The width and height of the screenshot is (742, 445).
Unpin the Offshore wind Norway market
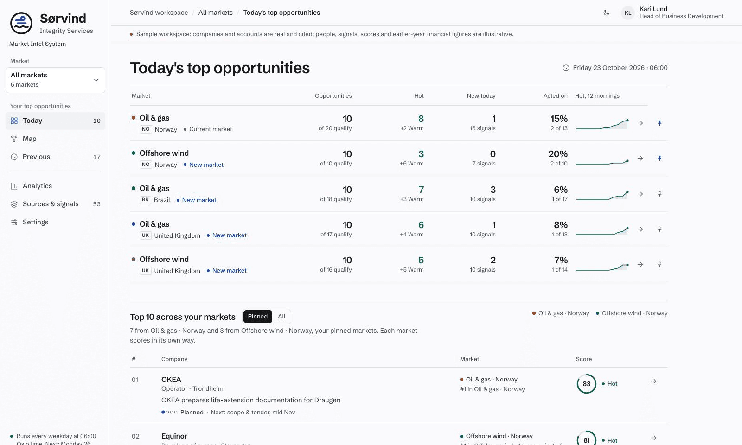click(659, 158)
